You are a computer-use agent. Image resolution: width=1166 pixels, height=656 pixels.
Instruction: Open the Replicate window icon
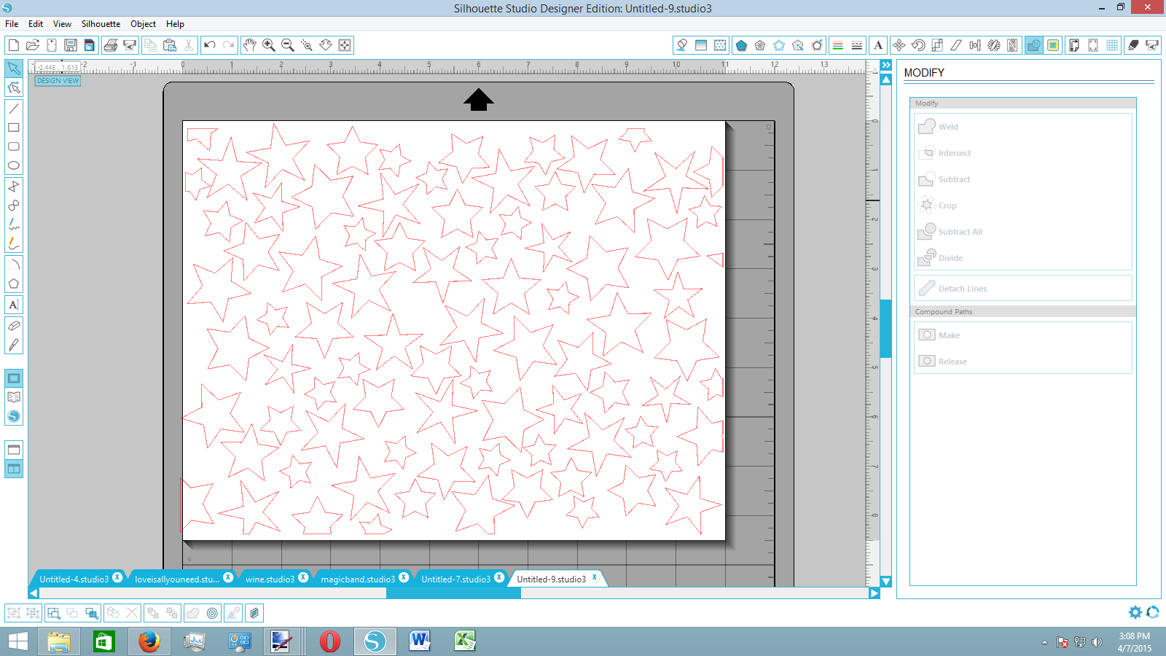[x=994, y=45]
